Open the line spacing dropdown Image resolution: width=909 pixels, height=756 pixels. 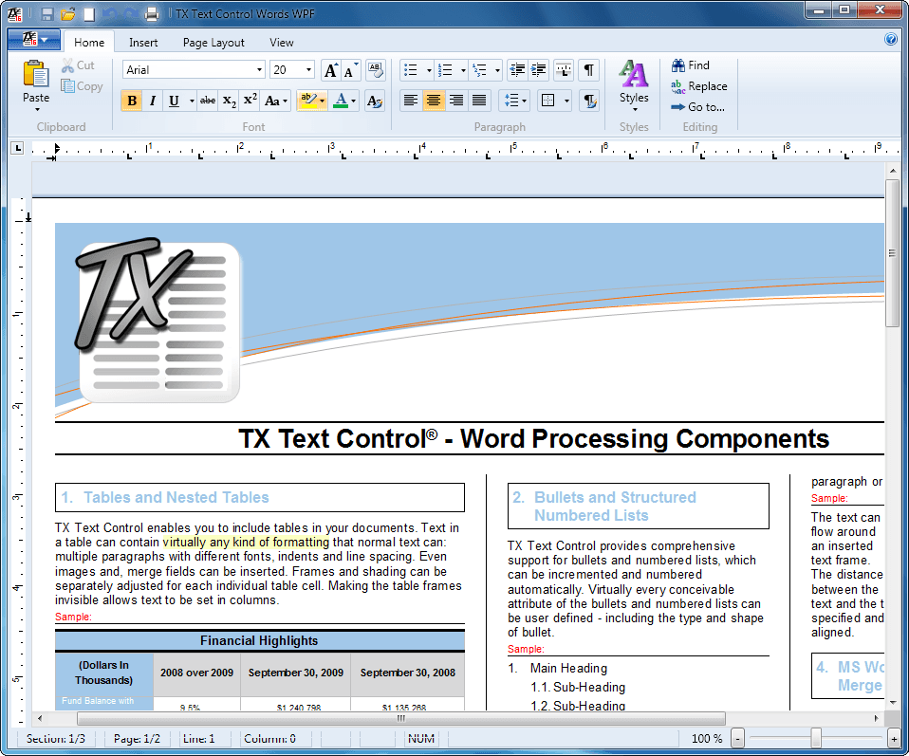point(515,101)
